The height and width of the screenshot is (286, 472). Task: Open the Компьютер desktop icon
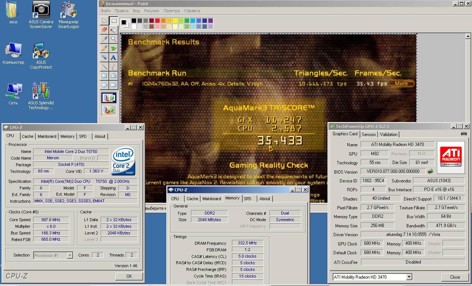[x=13, y=54]
